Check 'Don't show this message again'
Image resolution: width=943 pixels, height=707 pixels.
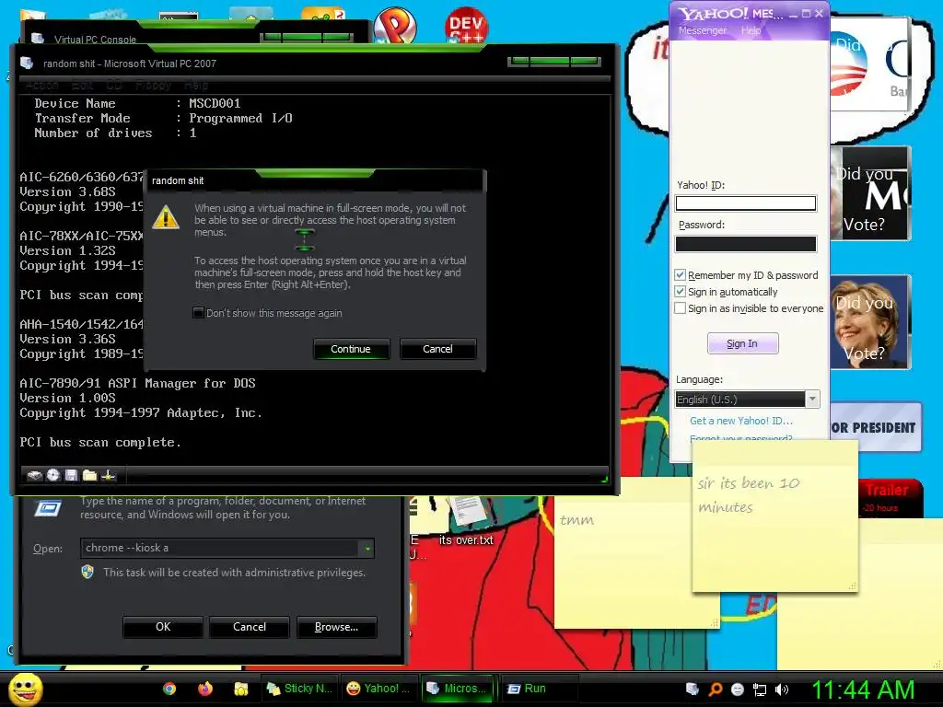(x=198, y=313)
